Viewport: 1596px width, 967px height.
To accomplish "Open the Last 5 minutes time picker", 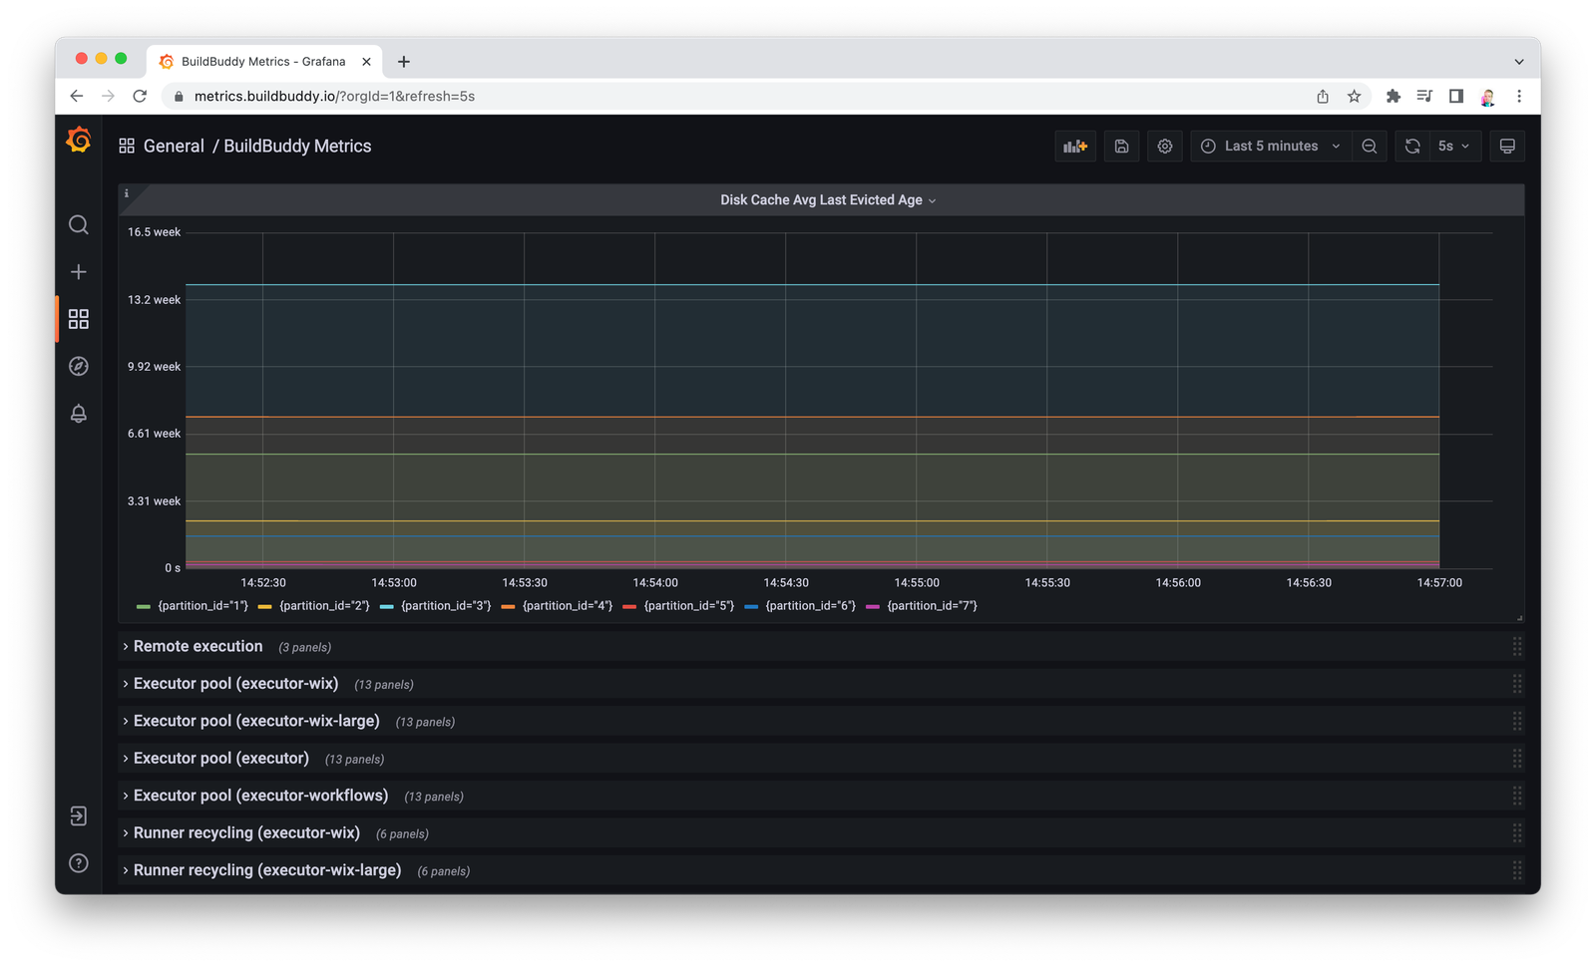I will click(x=1270, y=147).
